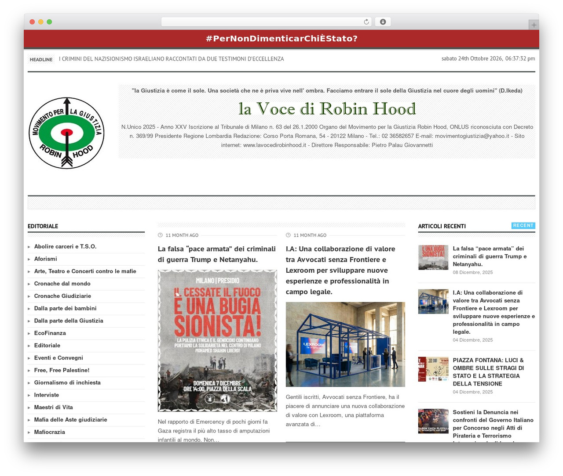Click the clock icon above the Lexroom article
This screenshot has width=563, height=476.
288,235
